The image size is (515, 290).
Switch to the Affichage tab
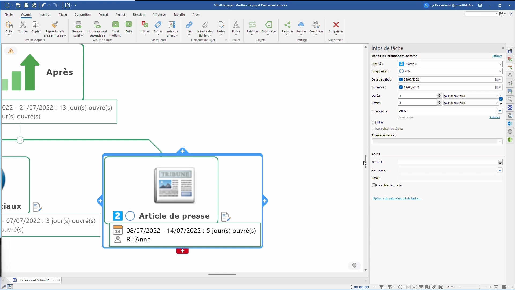tap(159, 15)
